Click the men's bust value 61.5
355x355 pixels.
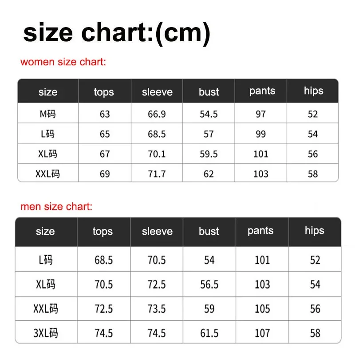[209, 333]
